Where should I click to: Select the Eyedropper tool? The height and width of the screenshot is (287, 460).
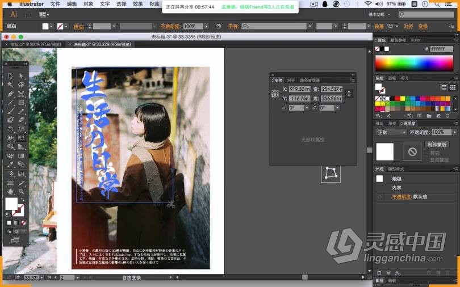11,164
